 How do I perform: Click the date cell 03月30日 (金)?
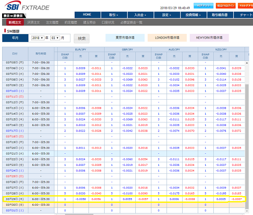click(x=15, y=205)
